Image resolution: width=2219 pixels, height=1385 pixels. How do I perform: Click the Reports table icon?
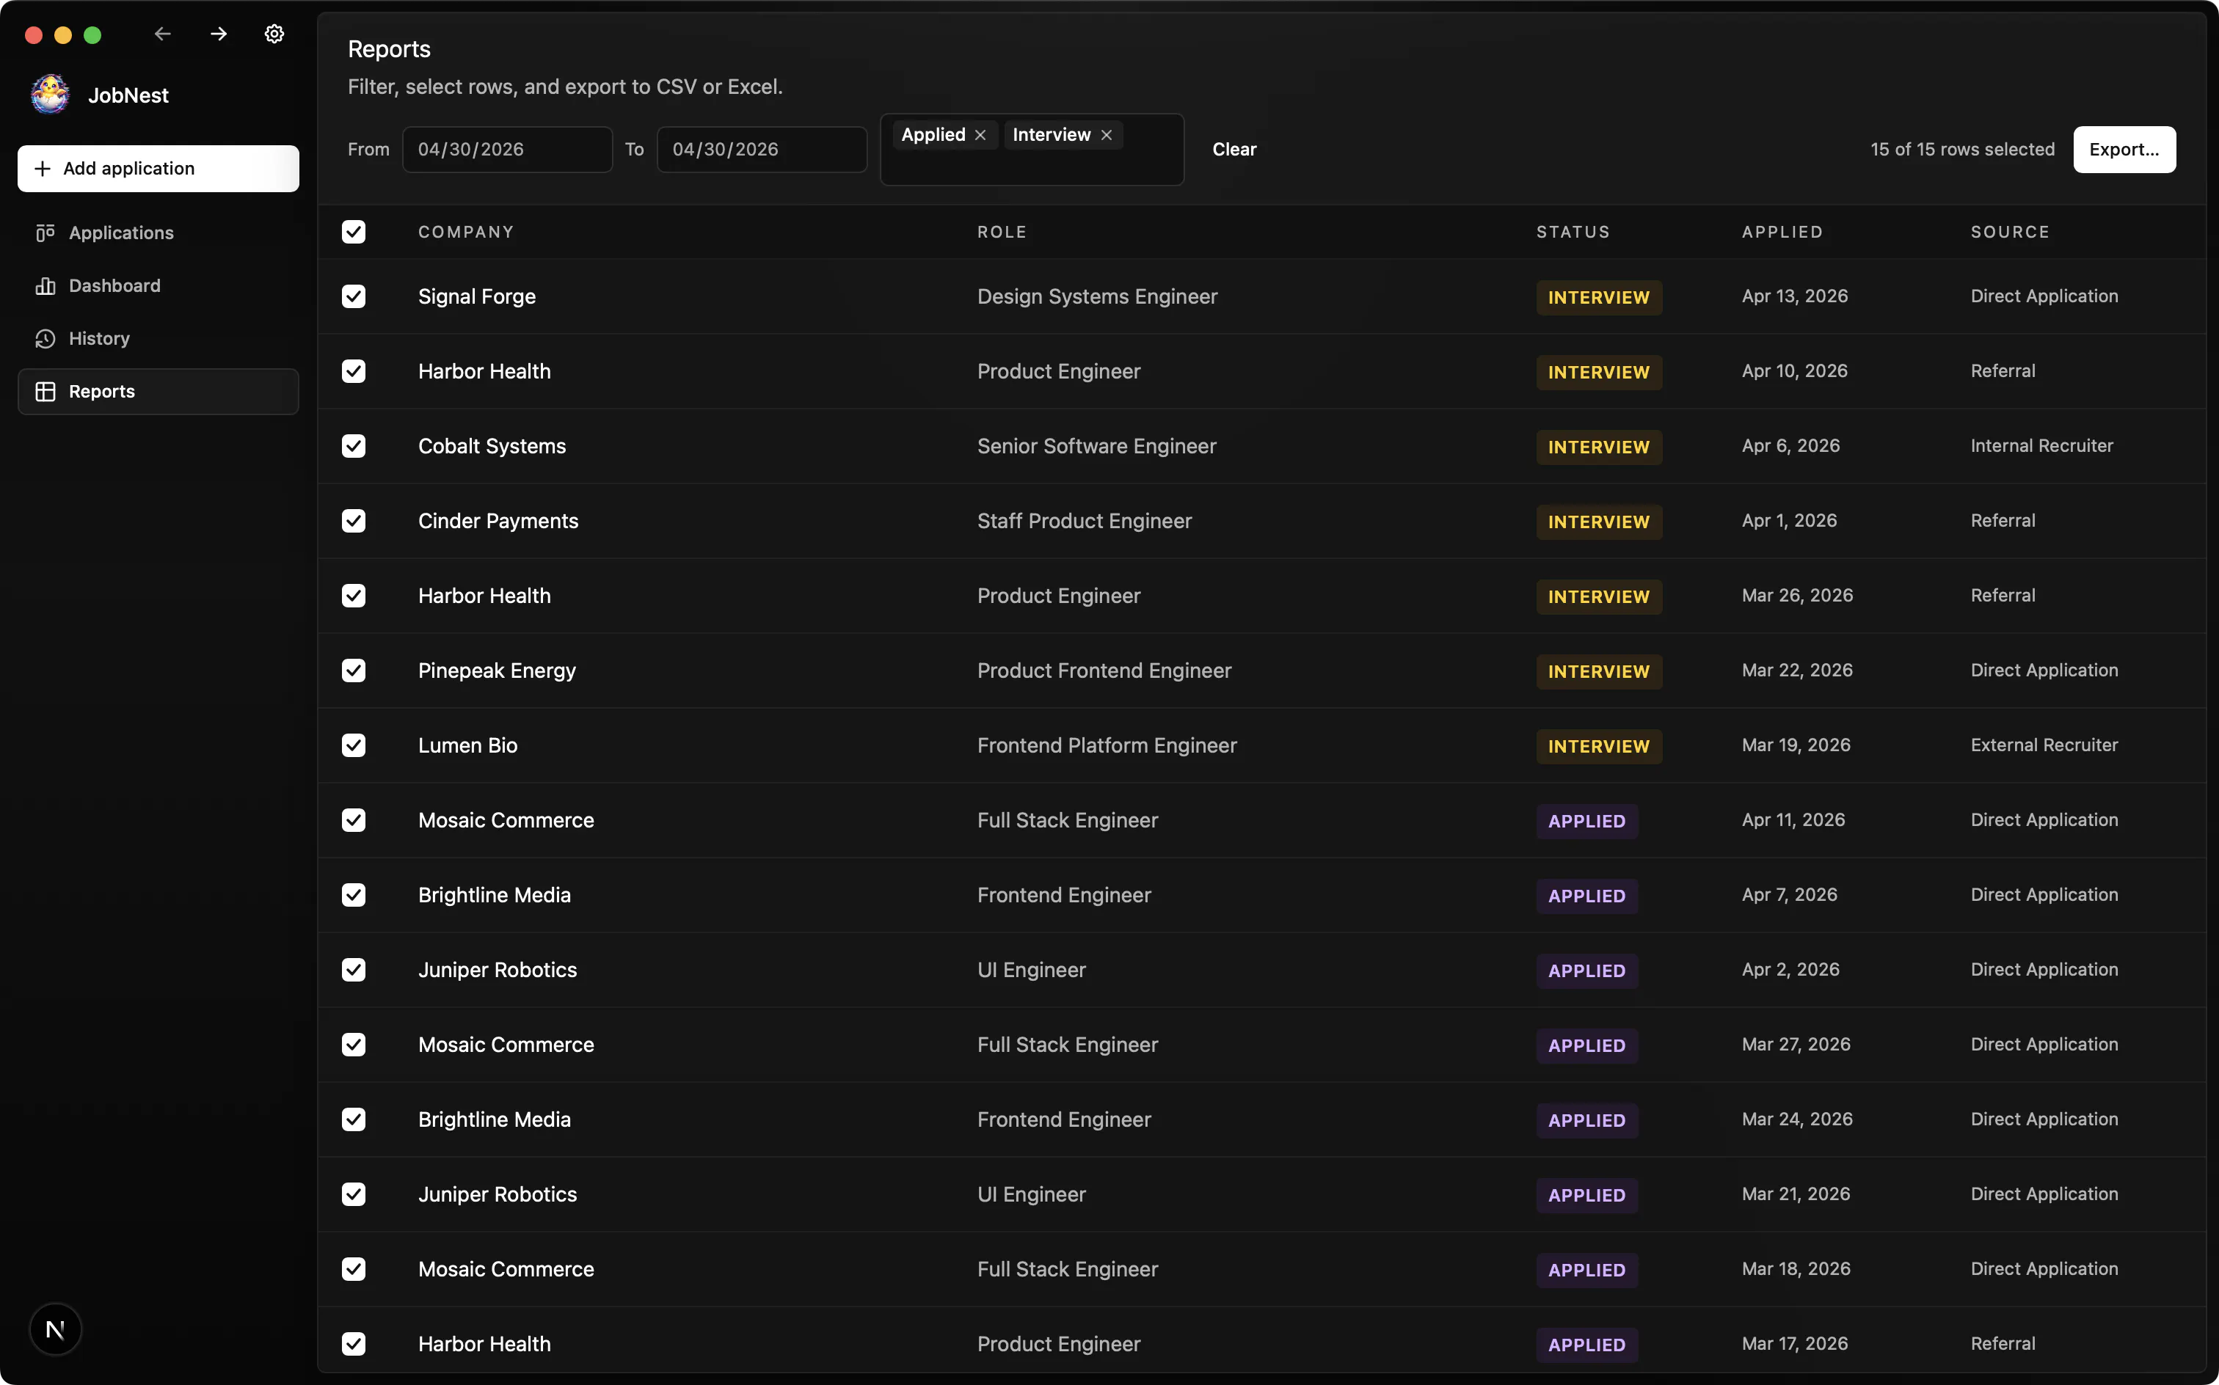(x=45, y=391)
